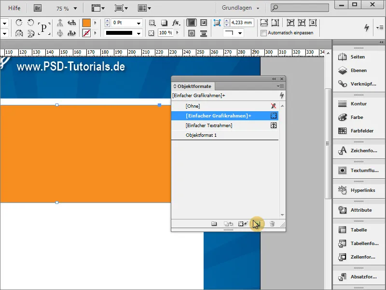386x290 pixels.
Task: Select Objektformat 1 style
Action: pos(225,135)
